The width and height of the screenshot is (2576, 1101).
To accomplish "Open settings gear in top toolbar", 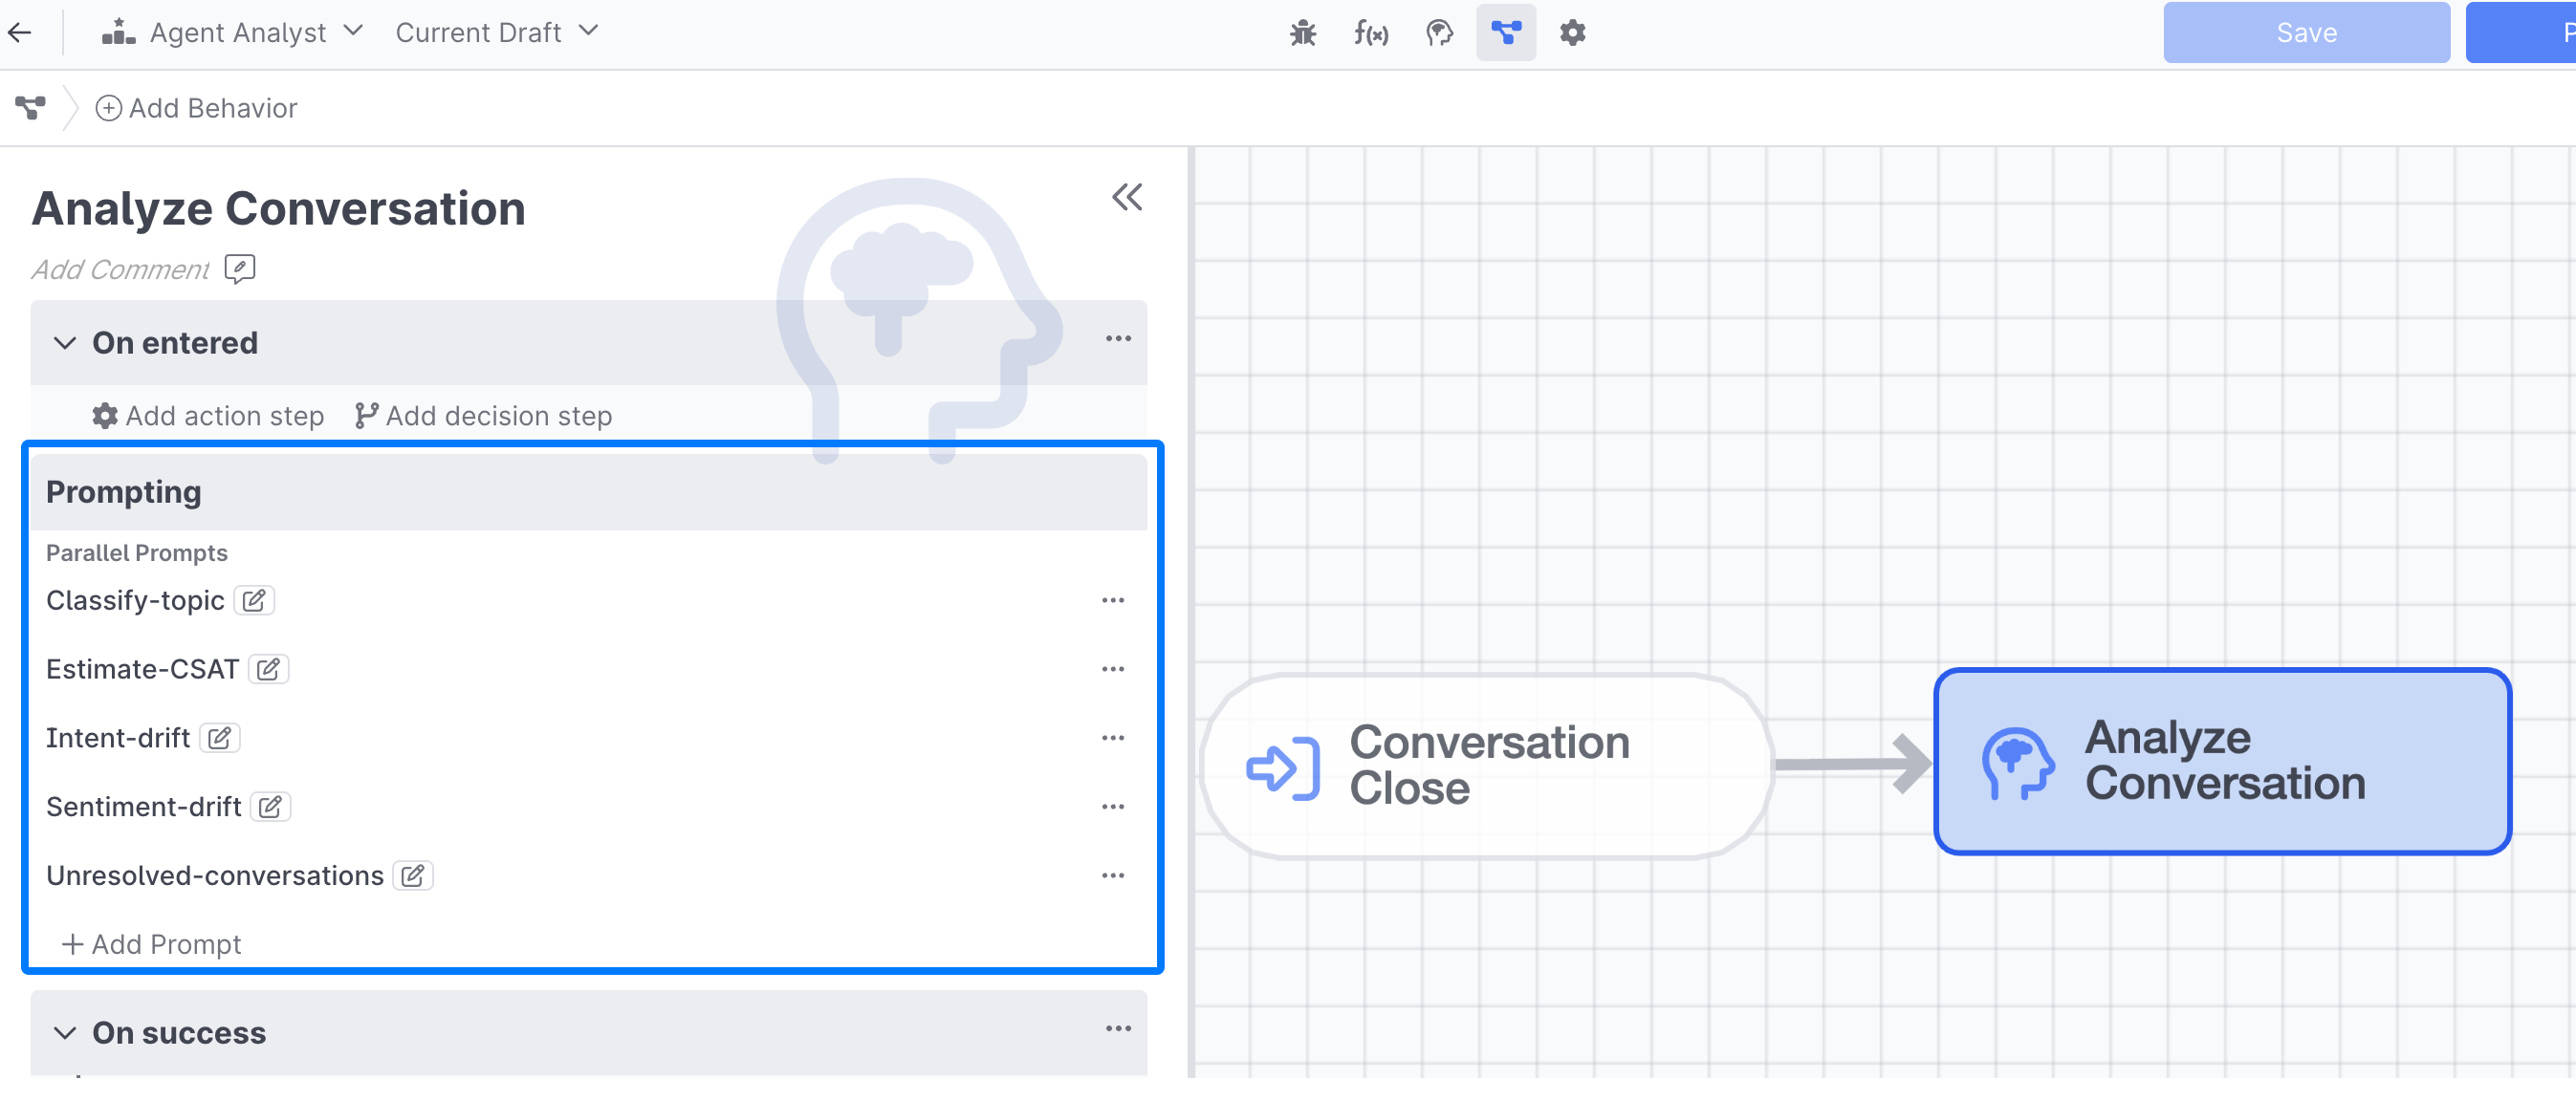I will 1572,32.
